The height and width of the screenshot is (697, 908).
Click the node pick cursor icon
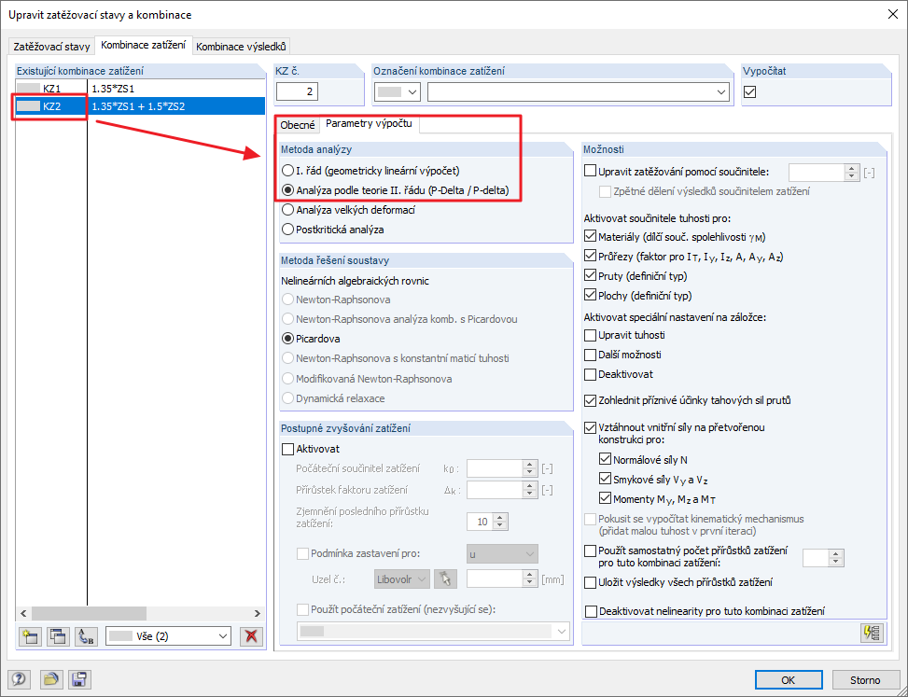click(x=445, y=579)
